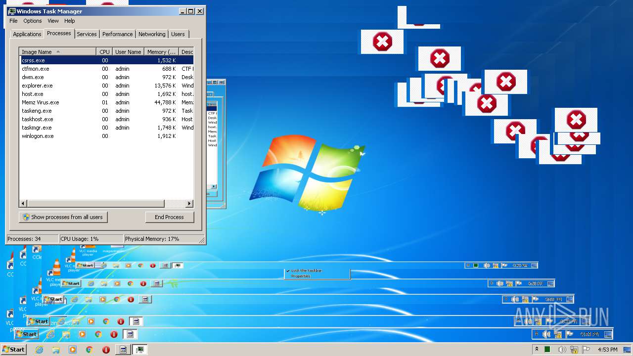Image resolution: width=633 pixels, height=356 pixels.
Task: Click the process list scroll right arrow
Action: 189,204
